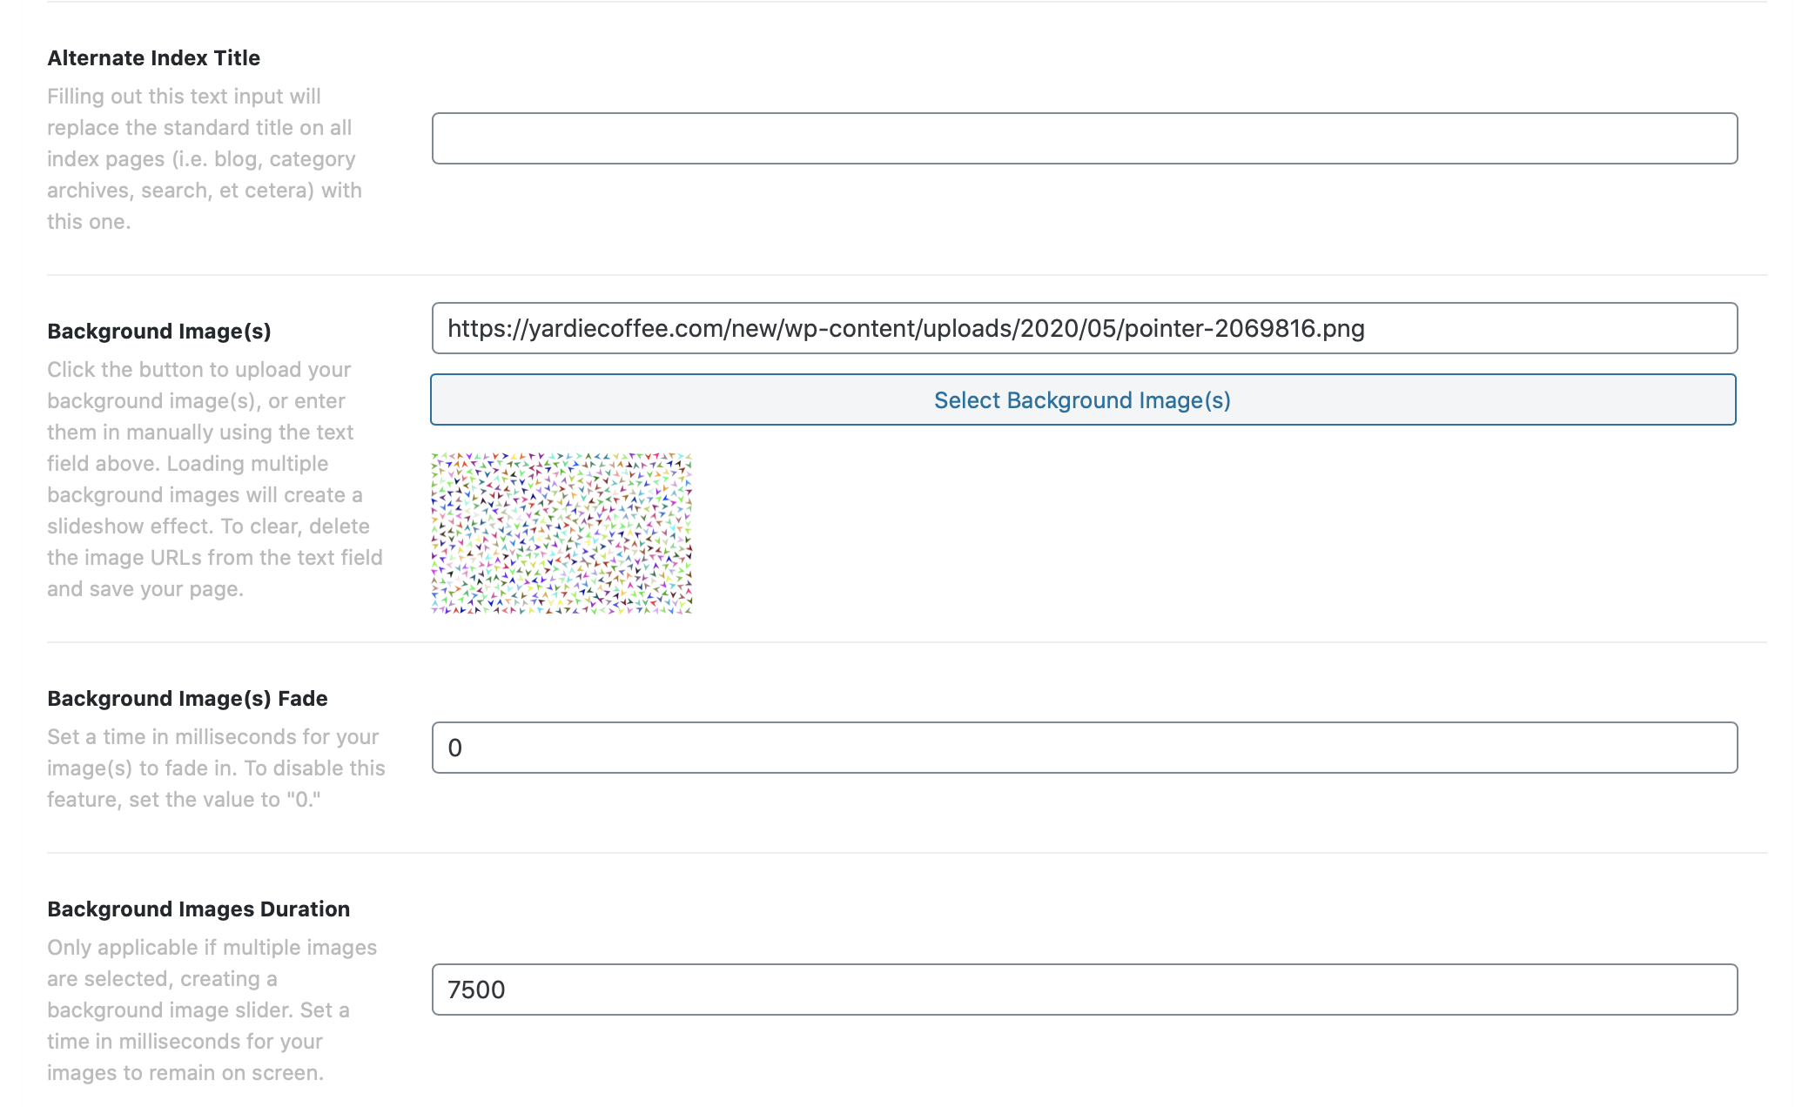Click the Background Image(s) Fade heading
Screen dimensions: 1802x1107
(x=187, y=699)
